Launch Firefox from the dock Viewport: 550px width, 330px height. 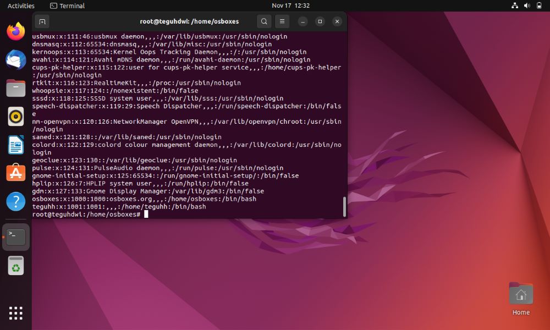(16, 31)
